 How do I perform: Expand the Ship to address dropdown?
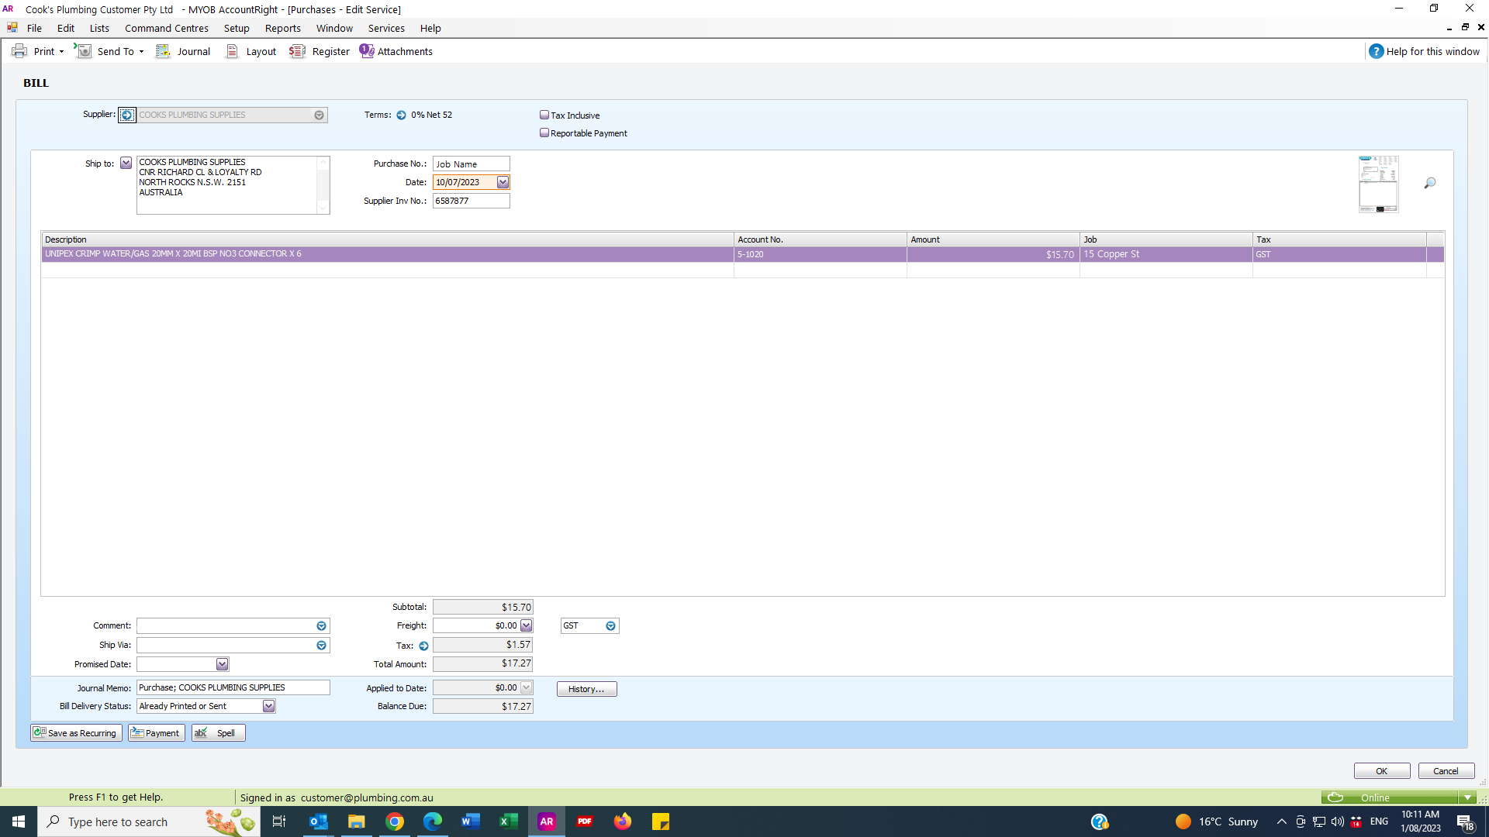[x=126, y=164]
